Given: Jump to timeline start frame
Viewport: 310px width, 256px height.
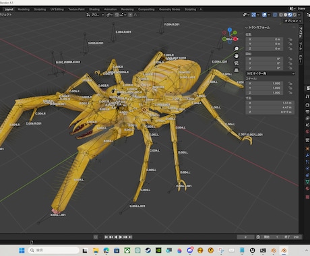Looking at the screenshot, I should pyautogui.click(x=106, y=237).
